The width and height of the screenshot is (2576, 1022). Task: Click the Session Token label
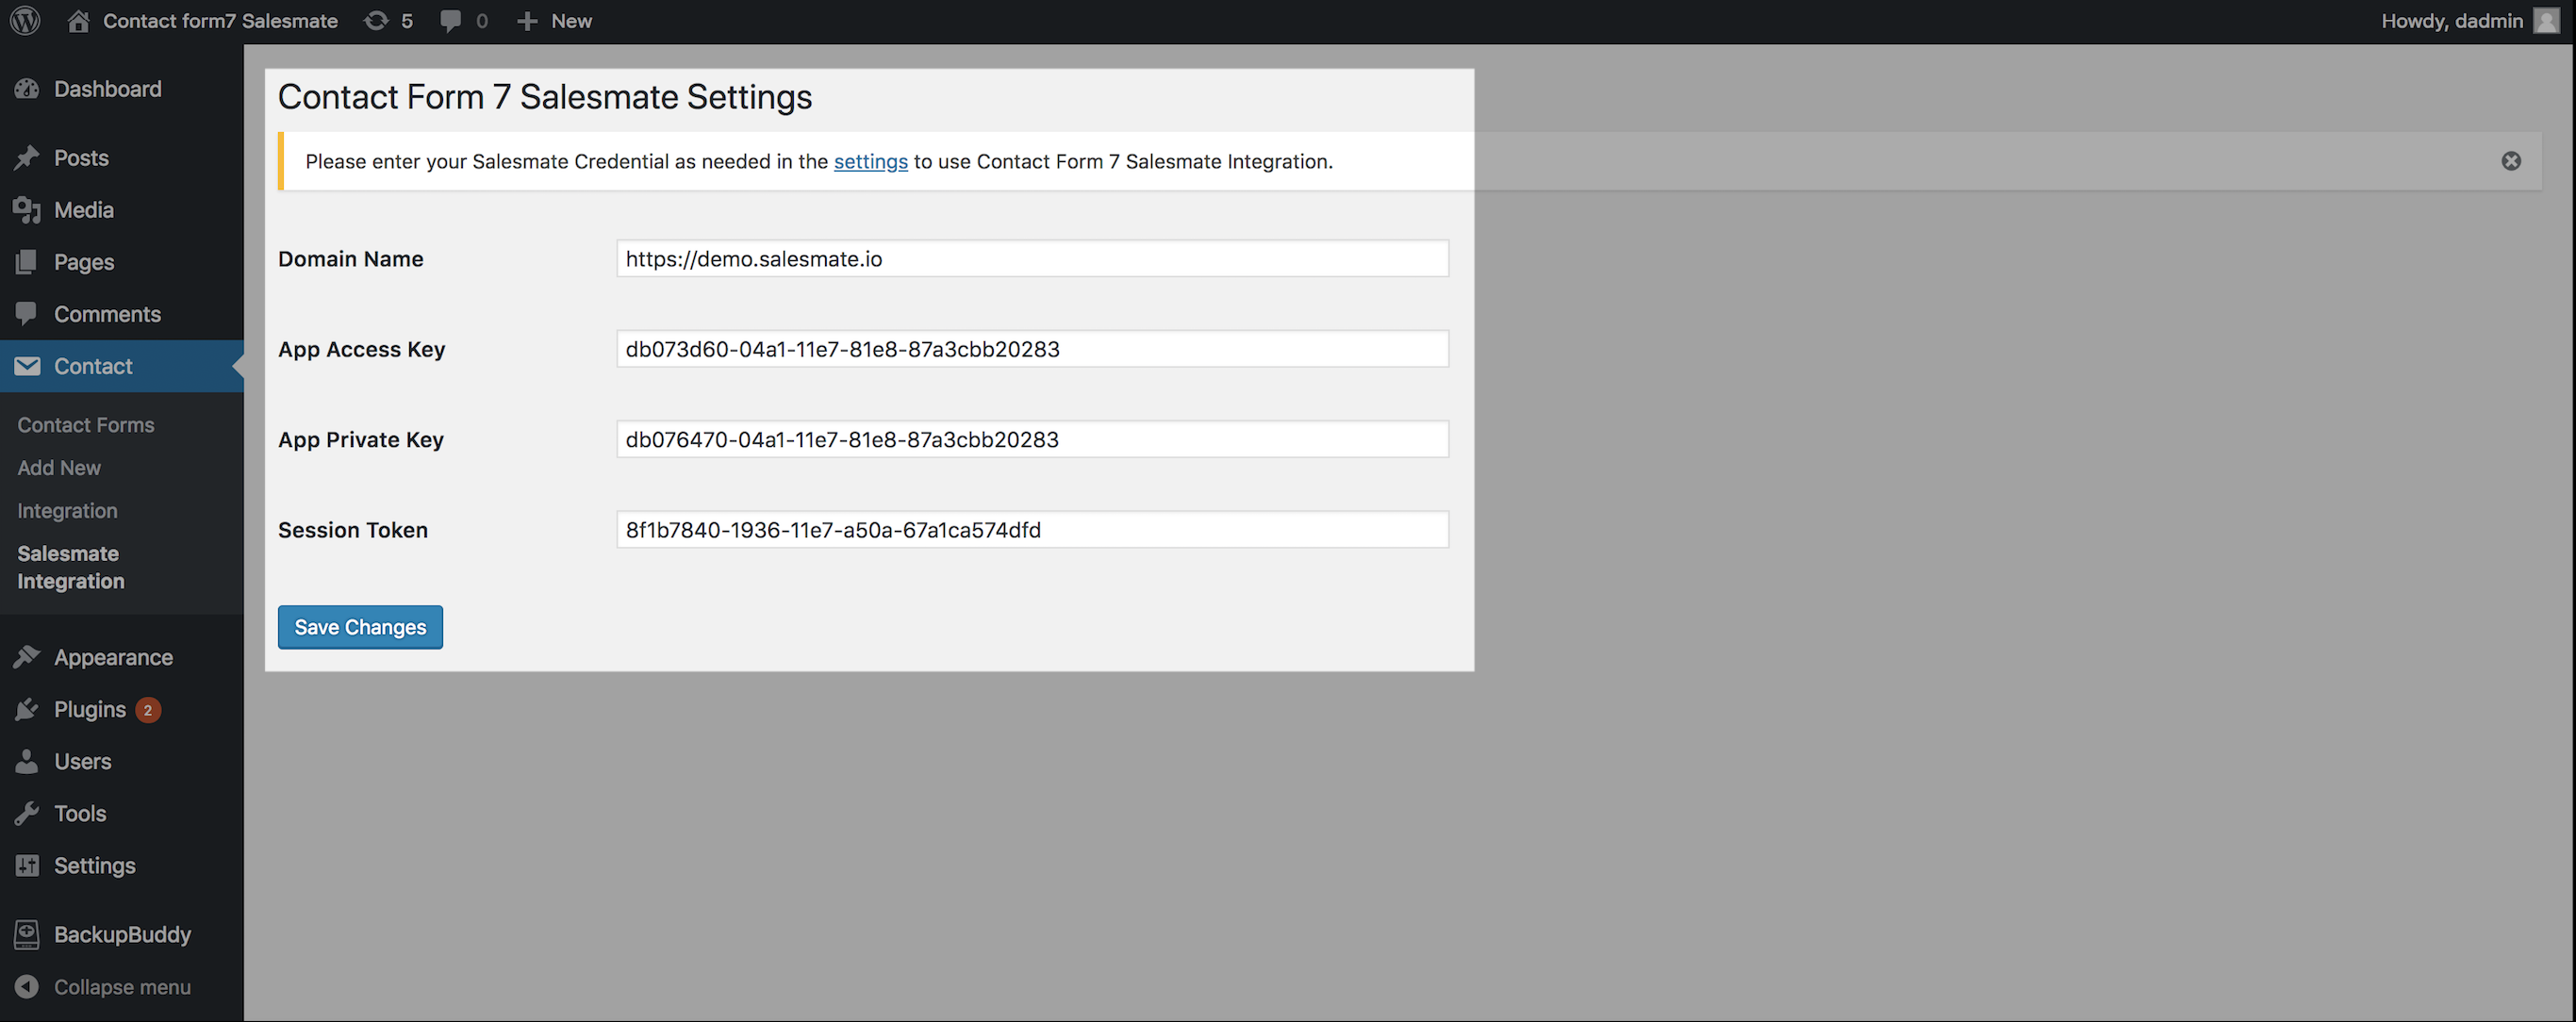click(x=353, y=530)
